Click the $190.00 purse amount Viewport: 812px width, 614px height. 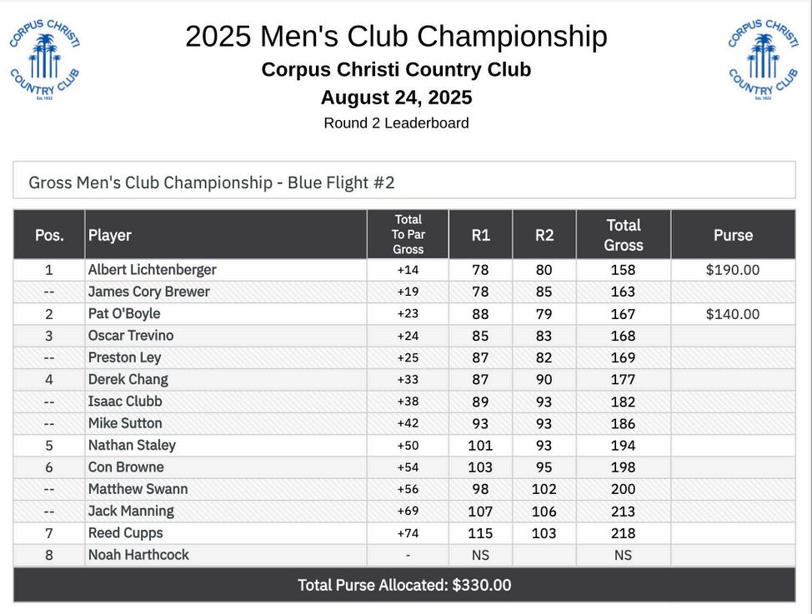[733, 270]
